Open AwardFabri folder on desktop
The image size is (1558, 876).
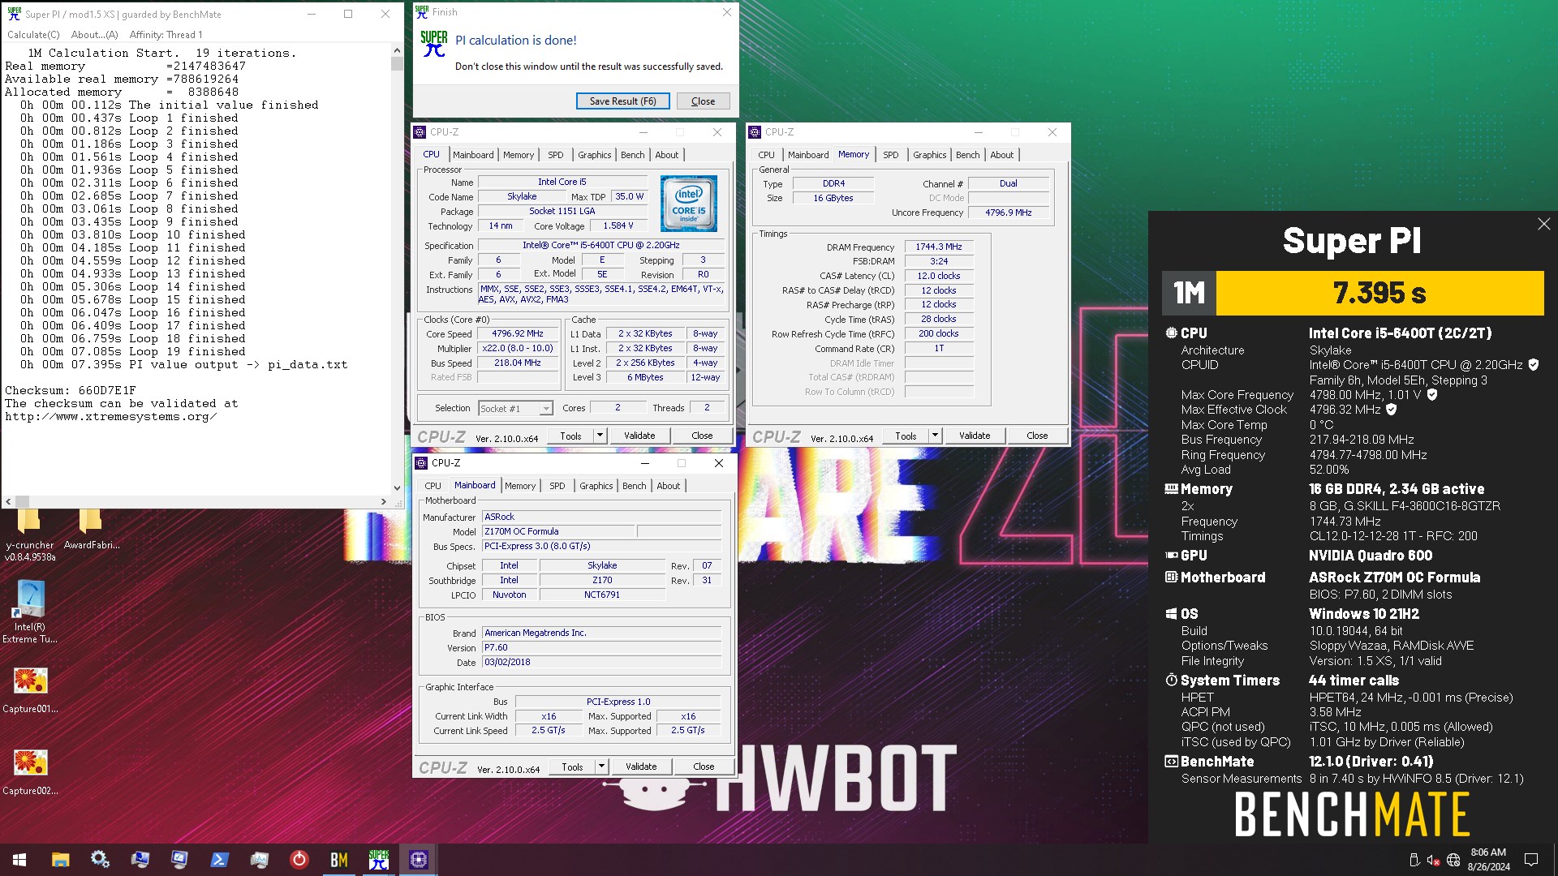[x=91, y=528]
